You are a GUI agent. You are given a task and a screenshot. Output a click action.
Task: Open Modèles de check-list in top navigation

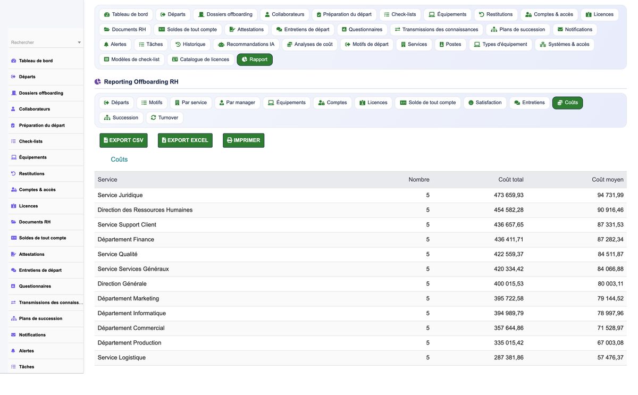(x=132, y=60)
